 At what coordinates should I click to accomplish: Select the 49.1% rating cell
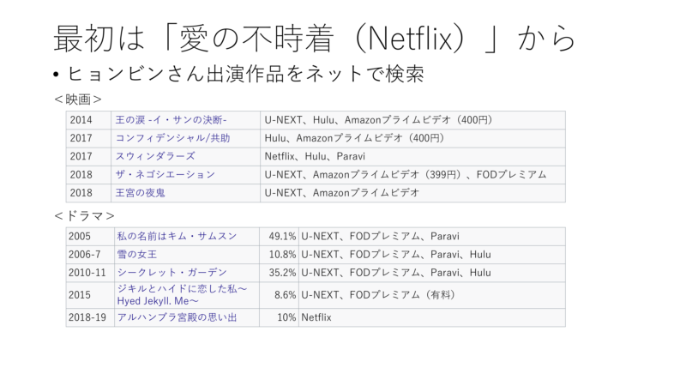pos(282,236)
